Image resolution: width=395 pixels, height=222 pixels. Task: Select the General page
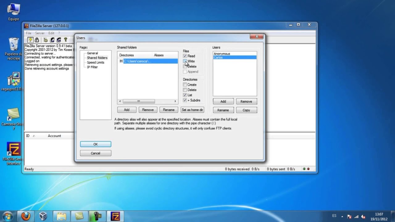tap(92, 53)
